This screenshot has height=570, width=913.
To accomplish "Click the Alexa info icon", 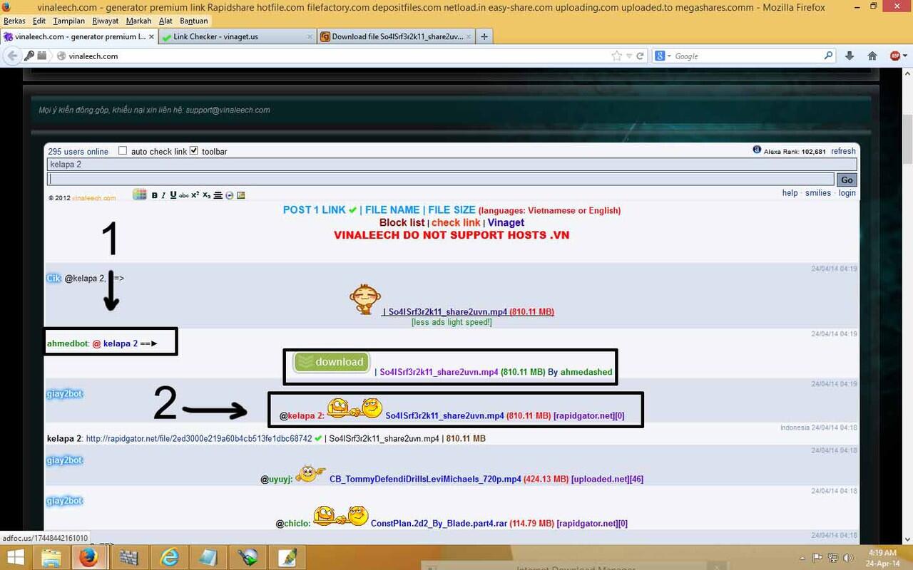I will click(x=757, y=150).
